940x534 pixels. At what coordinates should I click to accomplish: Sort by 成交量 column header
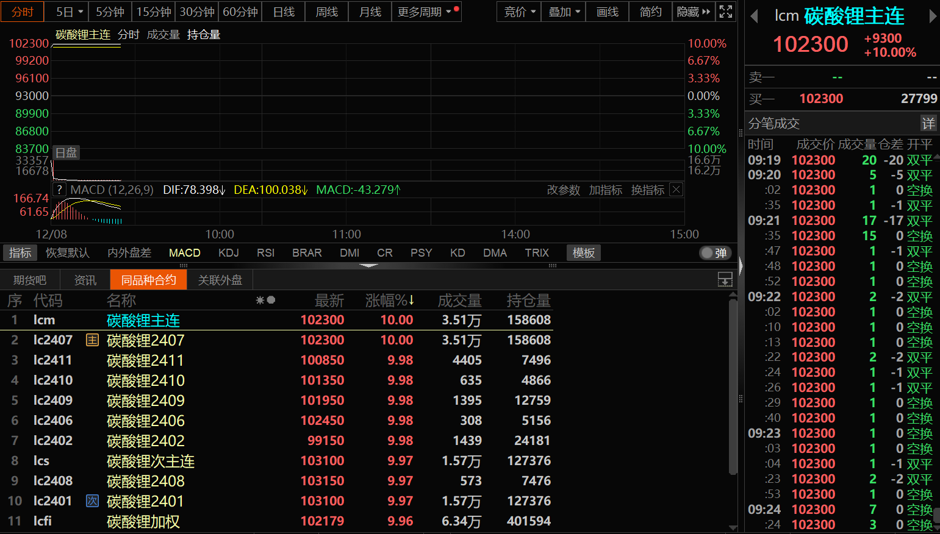coord(460,301)
